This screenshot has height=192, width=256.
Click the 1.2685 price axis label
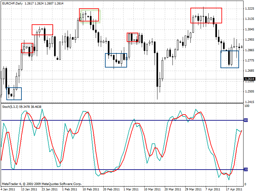pos(250,71)
